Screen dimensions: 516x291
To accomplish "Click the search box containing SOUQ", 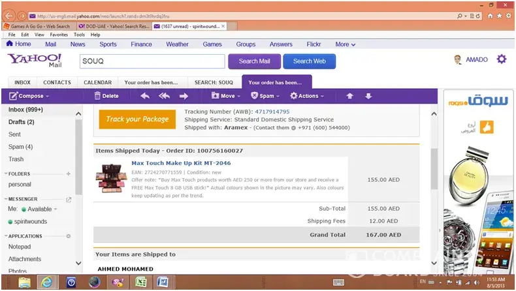I will [152, 61].
